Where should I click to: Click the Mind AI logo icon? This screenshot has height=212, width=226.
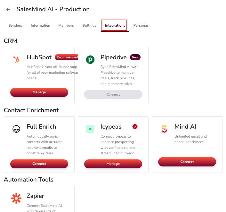coord(164,129)
